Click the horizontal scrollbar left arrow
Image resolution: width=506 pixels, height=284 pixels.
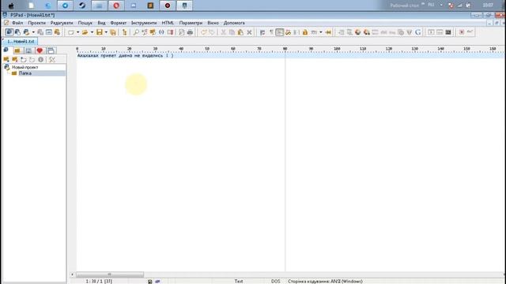pyautogui.click(x=72, y=275)
